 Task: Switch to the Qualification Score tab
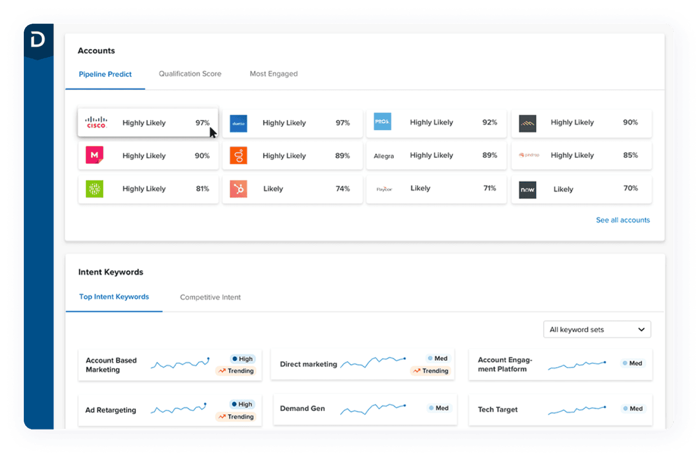click(190, 74)
